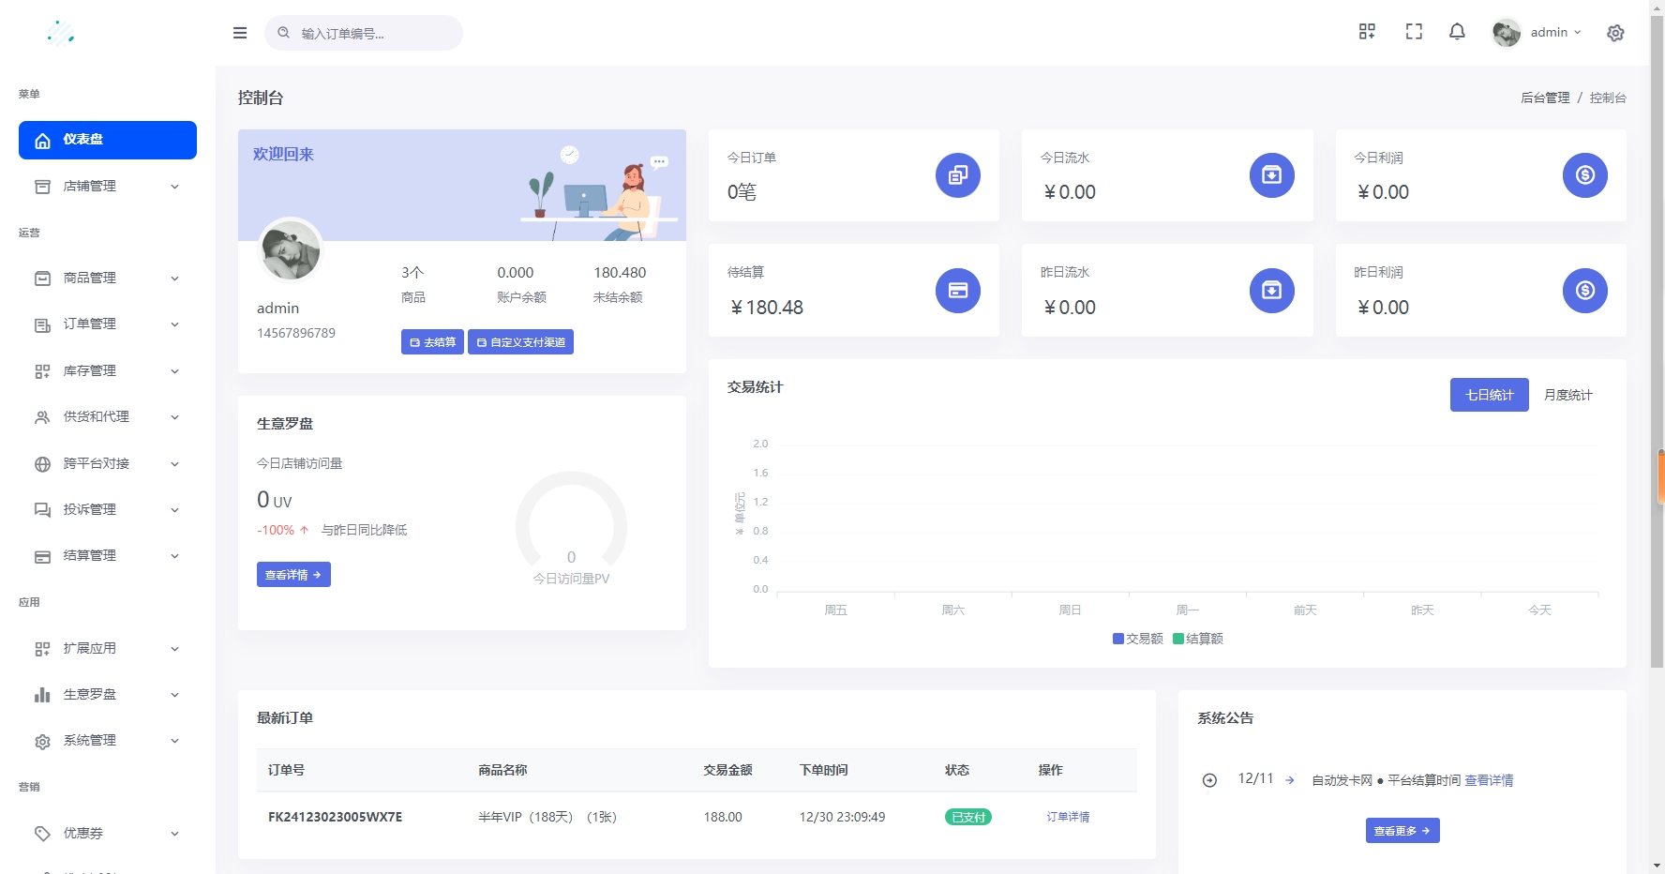1665x874 pixels.
Task: Expand the 库存管理 chevron
Action: (174, 371)
